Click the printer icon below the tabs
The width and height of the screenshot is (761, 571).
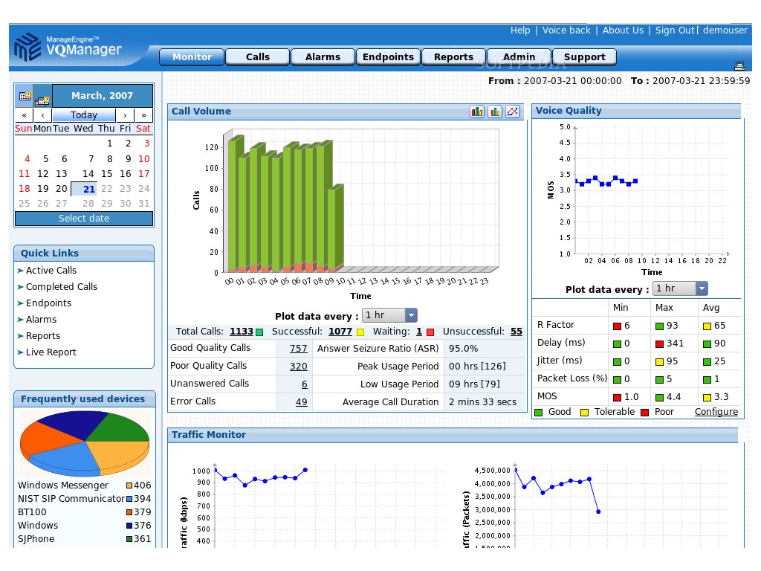[x=739, y=65]
